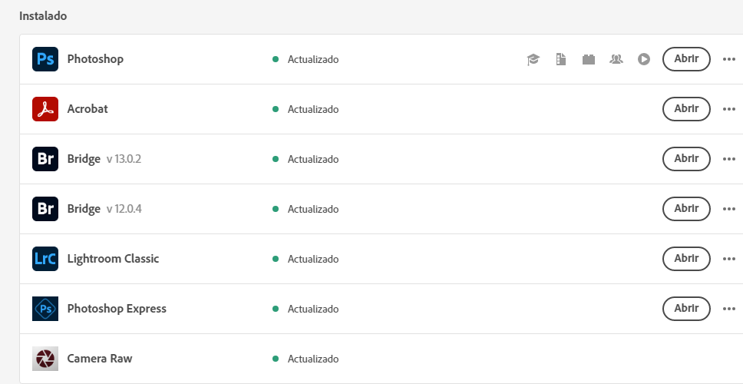The width and height of the screenshot is (743, 384).
Task: Open the Photoshop document templates icon
Action: [561, 59]
